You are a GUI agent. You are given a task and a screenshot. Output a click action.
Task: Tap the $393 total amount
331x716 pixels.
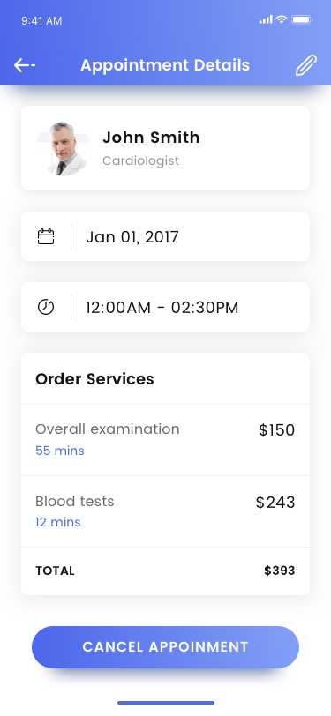pyautogui.click(x=279, y=571)
